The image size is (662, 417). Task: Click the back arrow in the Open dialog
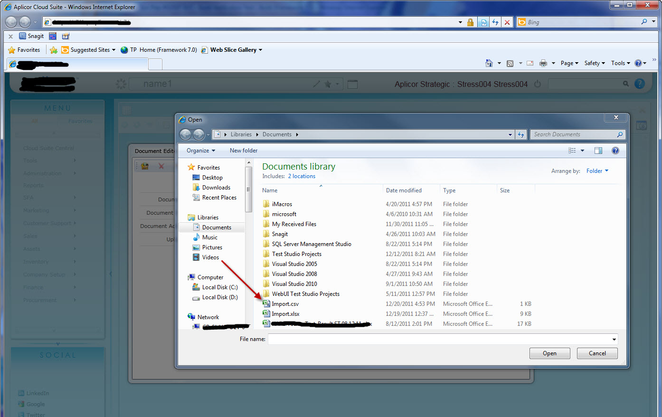tap(185, 135)
